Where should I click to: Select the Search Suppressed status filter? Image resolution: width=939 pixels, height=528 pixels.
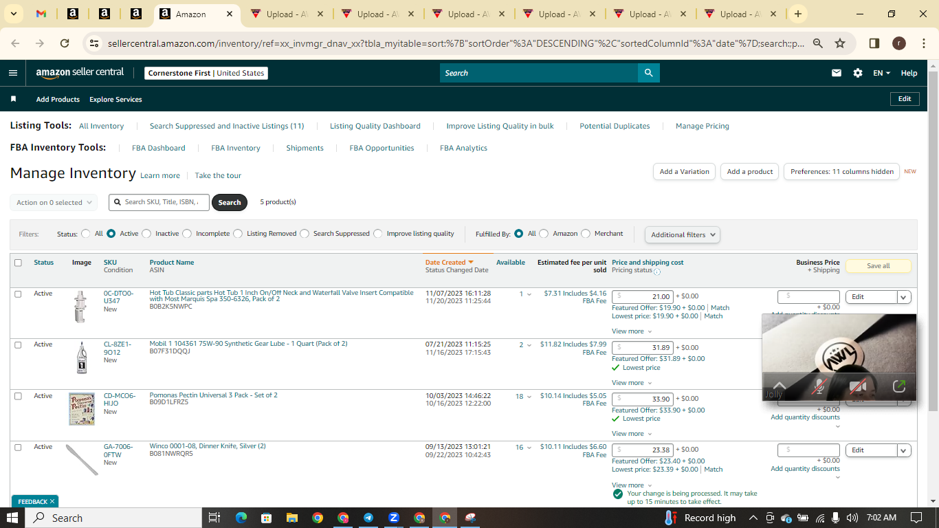(305, 234)
